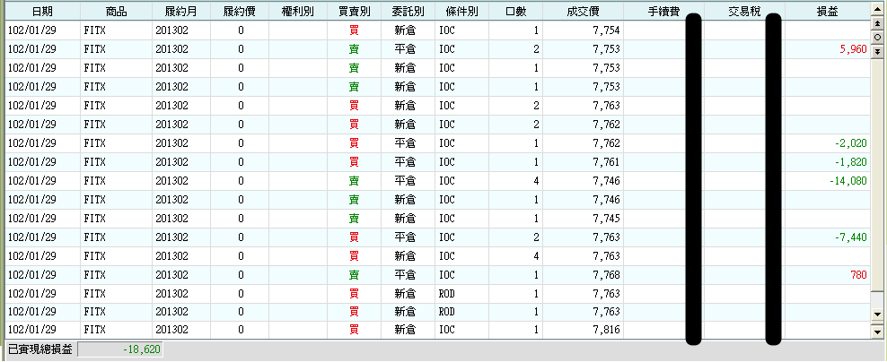887x362 pixels.
Task: Select the loss value -1,820
Action: pyautogui.click(x=851, y=162)
